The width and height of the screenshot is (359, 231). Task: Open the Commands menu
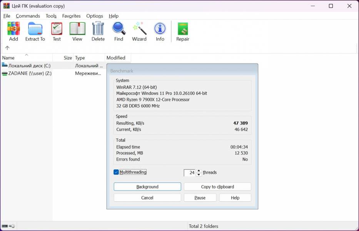click(28, 16)
